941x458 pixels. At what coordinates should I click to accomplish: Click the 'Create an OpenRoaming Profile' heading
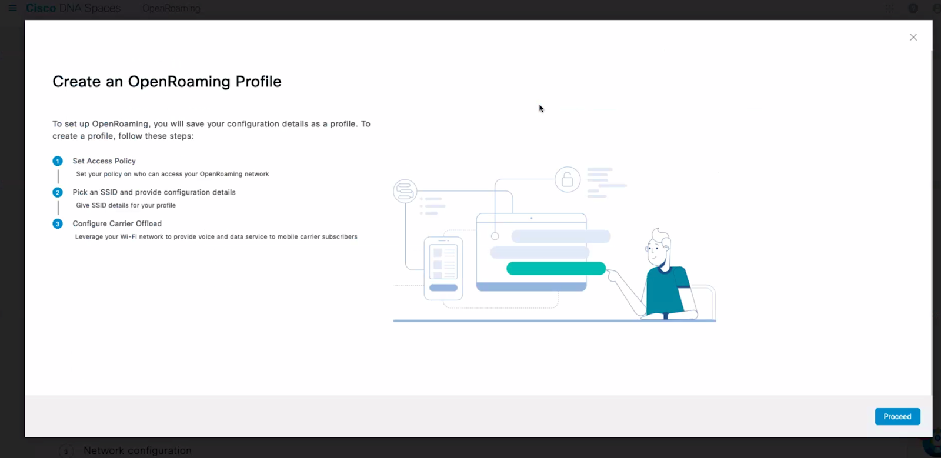(x=167, y=82)
